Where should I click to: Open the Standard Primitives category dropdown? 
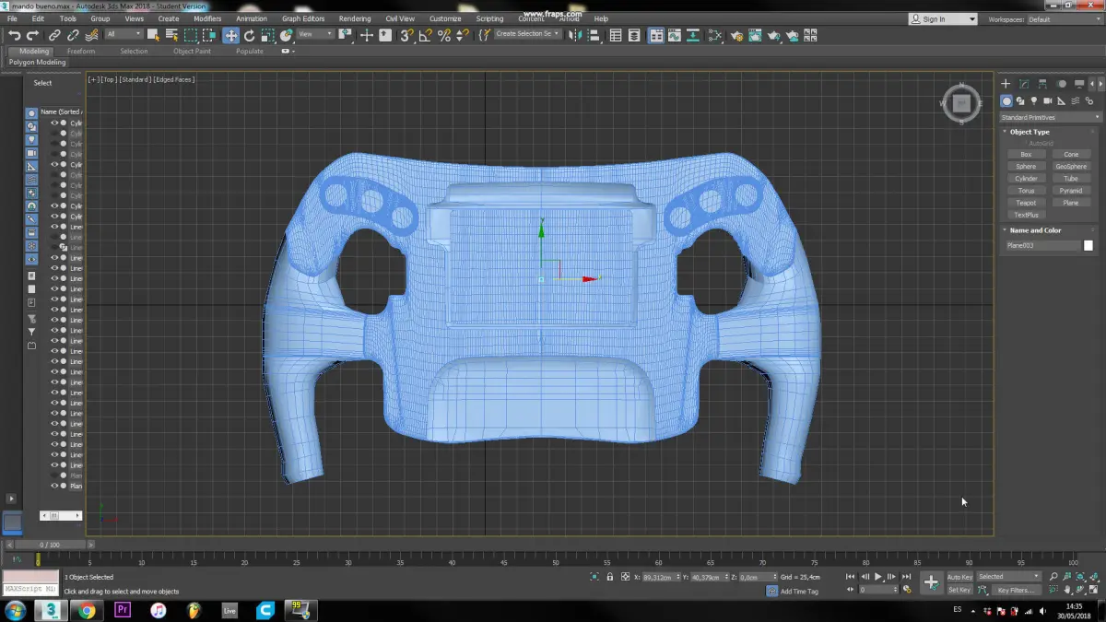1051,117
